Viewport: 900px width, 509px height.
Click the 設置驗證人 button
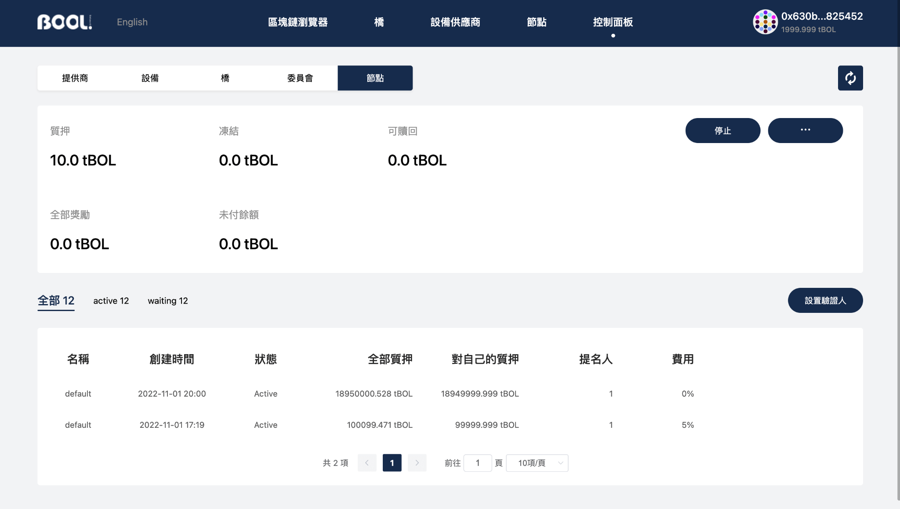coord(825,301)
